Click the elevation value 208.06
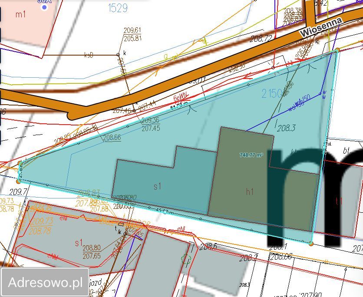Image resolution: width=363 pixels, height=297 pixels. tap(281, 257)
